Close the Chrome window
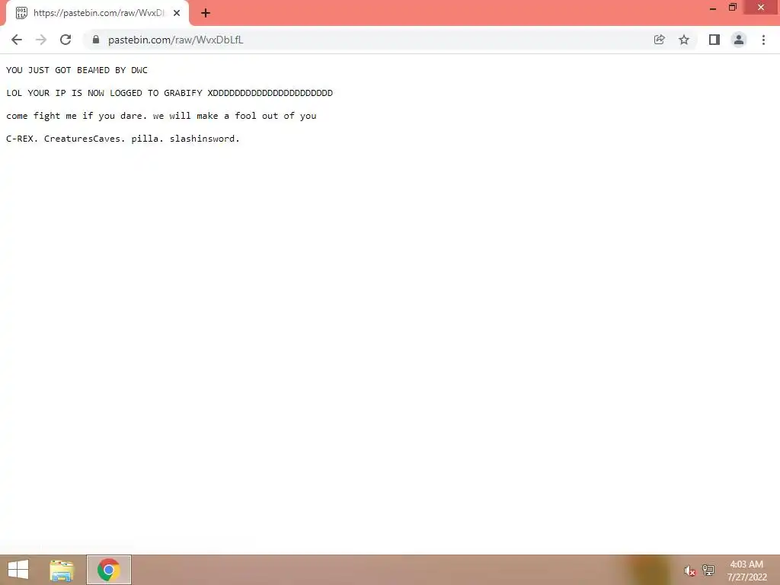Viewport: 780px width, 585px height. [761, 8]
